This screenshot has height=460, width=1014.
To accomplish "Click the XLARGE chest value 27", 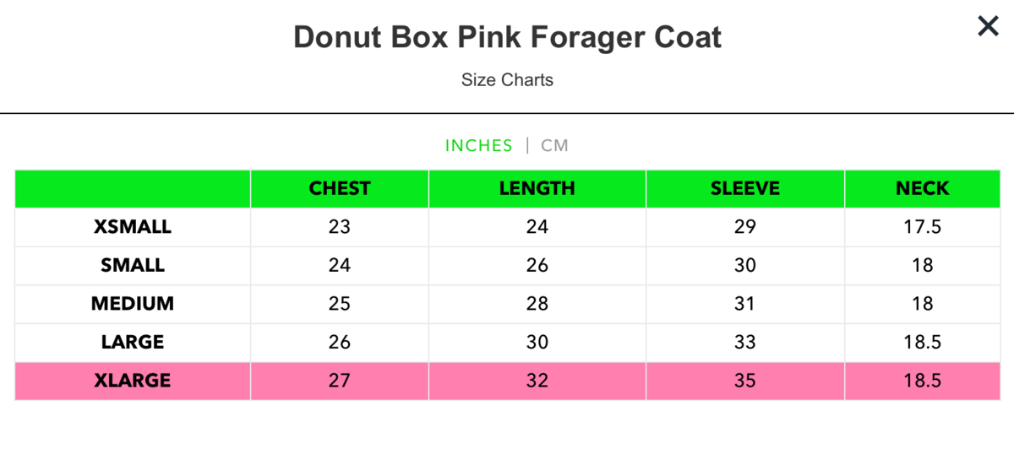I will [340, 381].
